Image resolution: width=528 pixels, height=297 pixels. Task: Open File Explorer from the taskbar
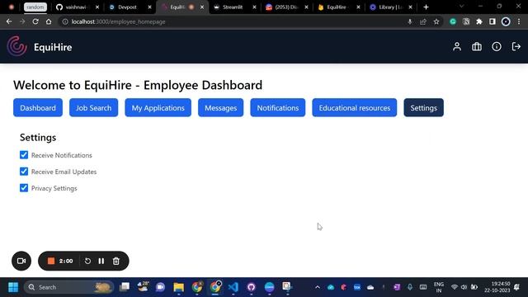[x=179, y=287]
